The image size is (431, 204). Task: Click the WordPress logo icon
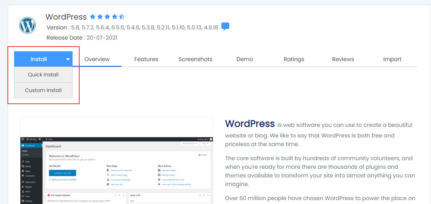coord(27,25)
